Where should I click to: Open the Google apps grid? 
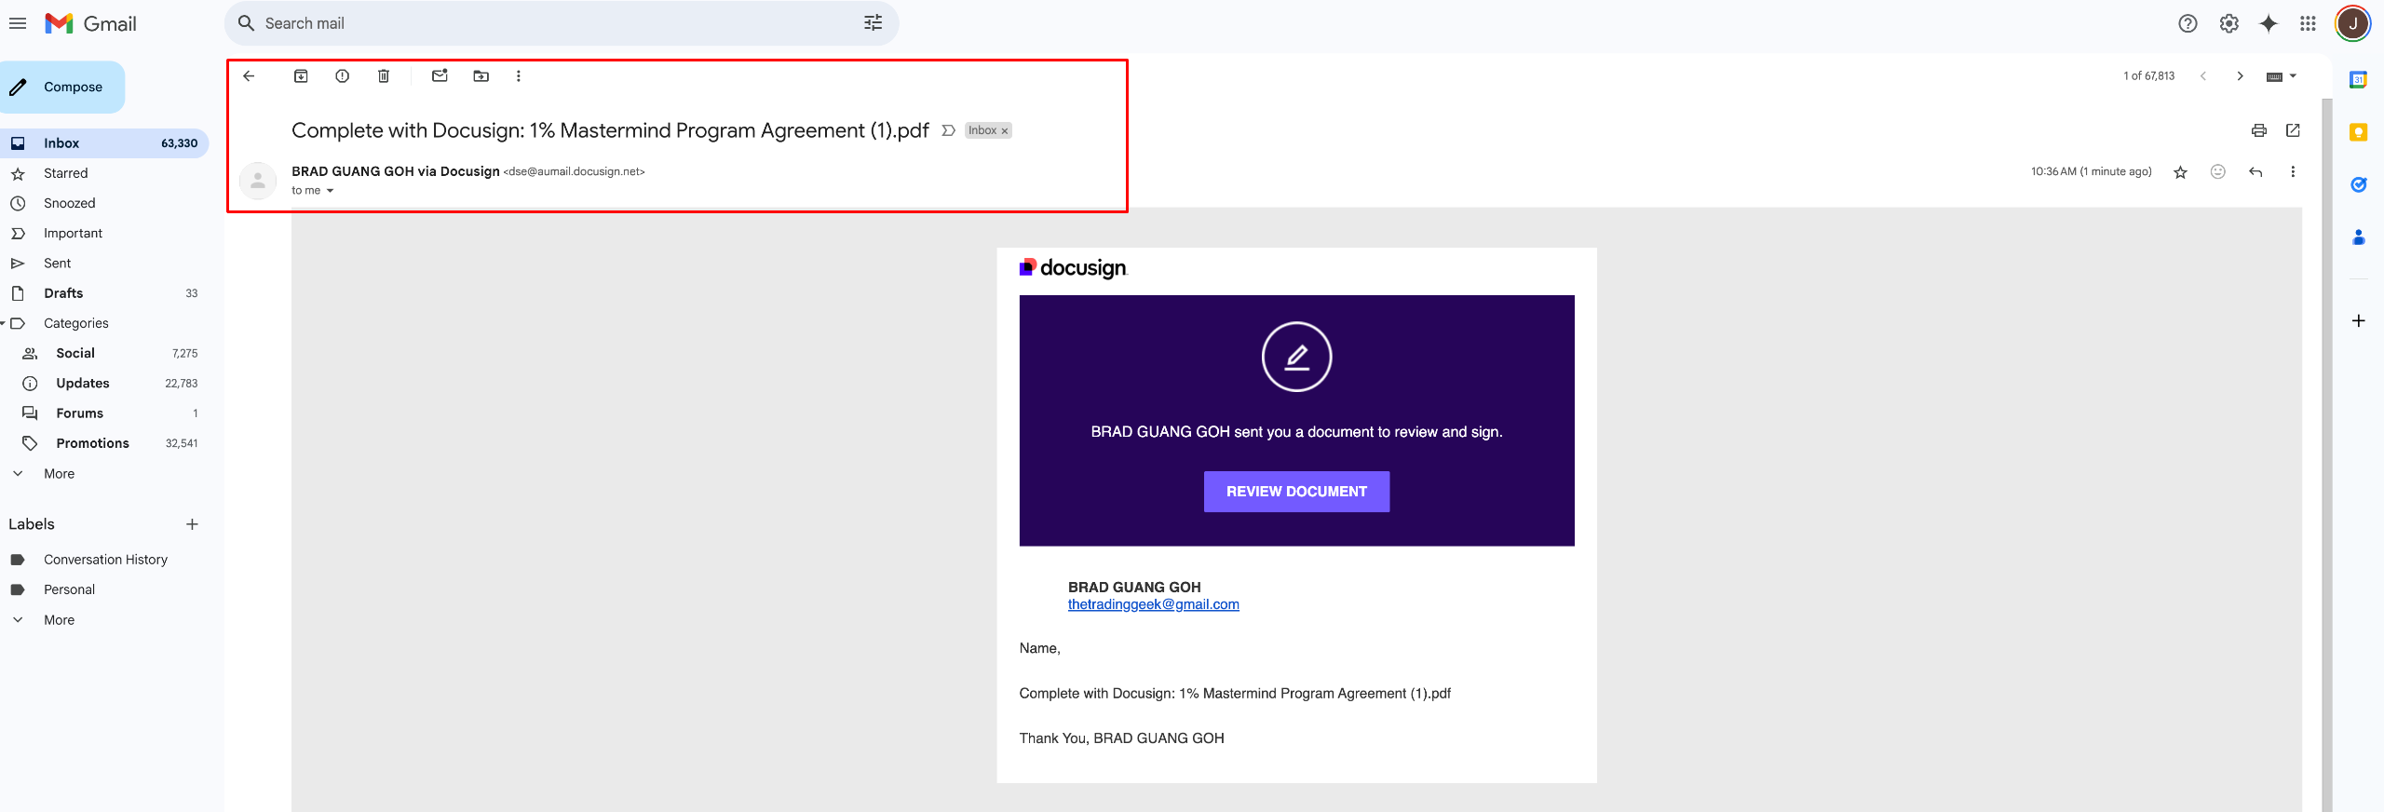[x=2308, y=23]
